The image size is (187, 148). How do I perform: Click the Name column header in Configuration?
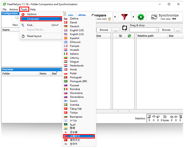point(10,30)
